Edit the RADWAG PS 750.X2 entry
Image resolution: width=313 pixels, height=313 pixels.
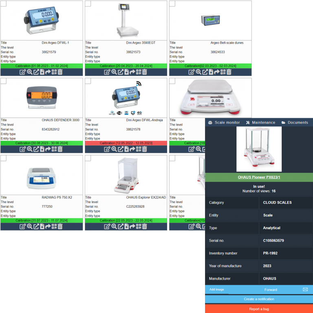pyautogui.click(x=22, y=226)
